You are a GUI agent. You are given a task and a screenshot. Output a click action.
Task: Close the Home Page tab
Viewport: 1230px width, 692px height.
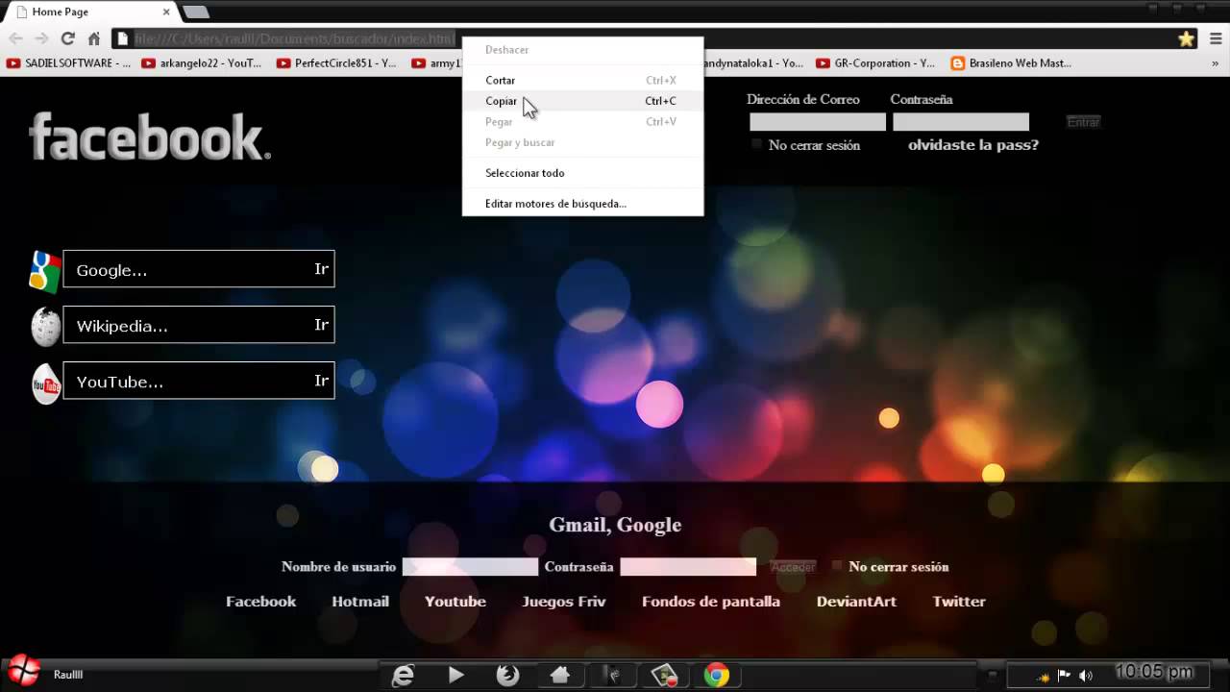(x=166, y=12)
